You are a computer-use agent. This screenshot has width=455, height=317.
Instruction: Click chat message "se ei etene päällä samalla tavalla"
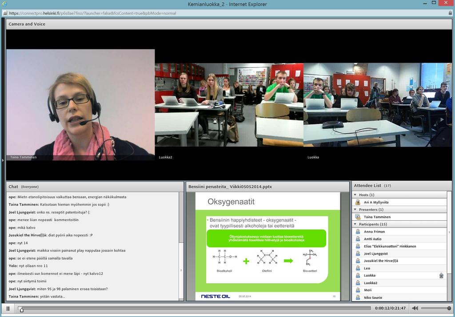pos(40,258)
